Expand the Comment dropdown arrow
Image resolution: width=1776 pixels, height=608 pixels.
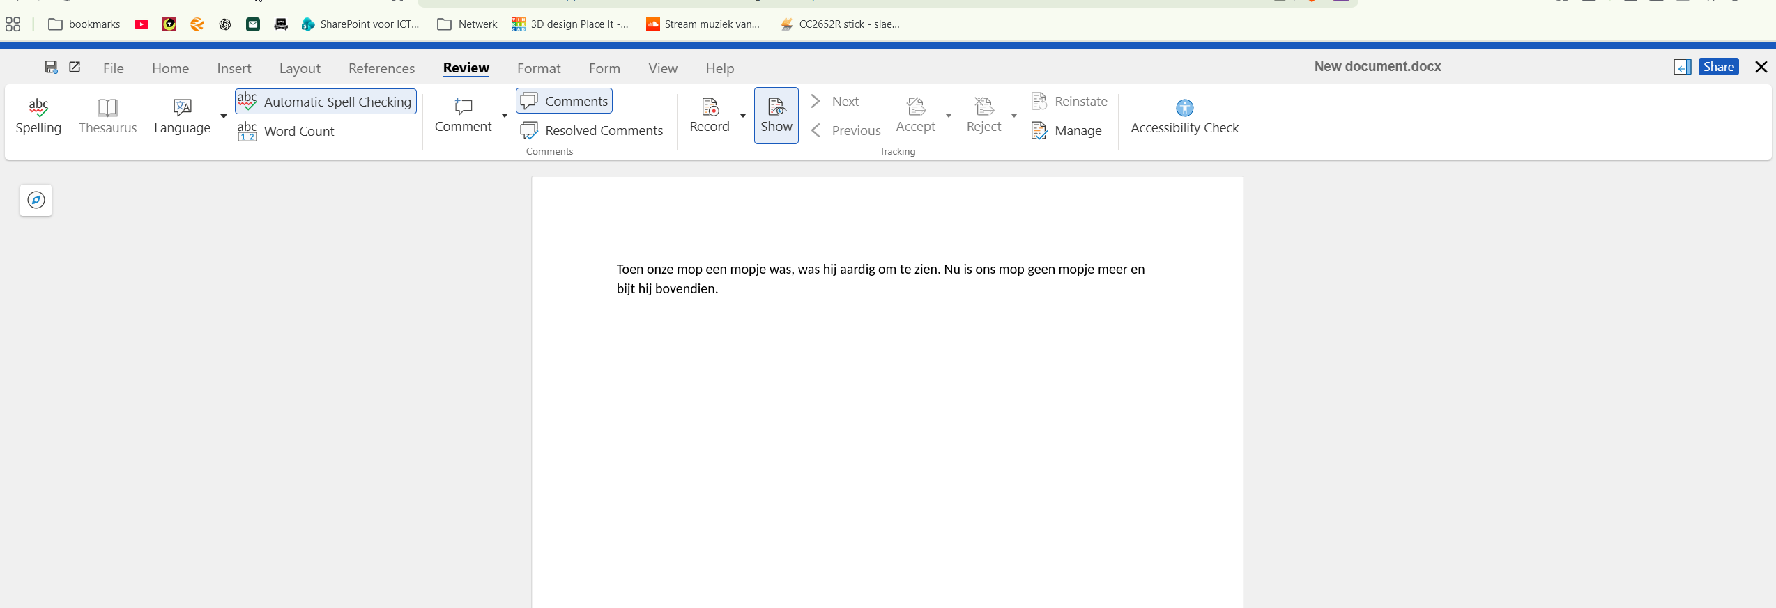pyautogui.click(x=505, y=116)
